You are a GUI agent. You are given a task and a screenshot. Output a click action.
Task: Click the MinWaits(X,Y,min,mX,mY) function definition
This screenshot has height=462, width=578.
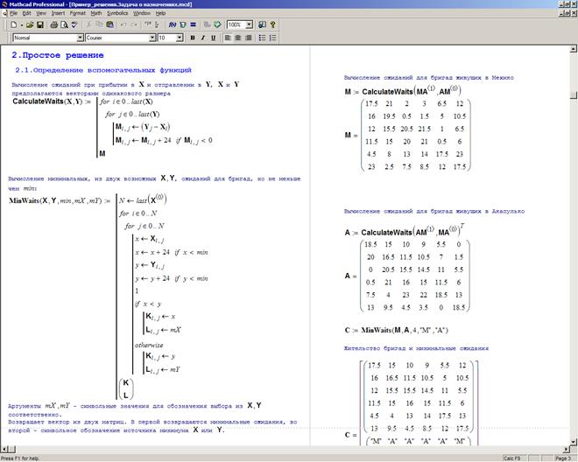[x=109, y=297]
